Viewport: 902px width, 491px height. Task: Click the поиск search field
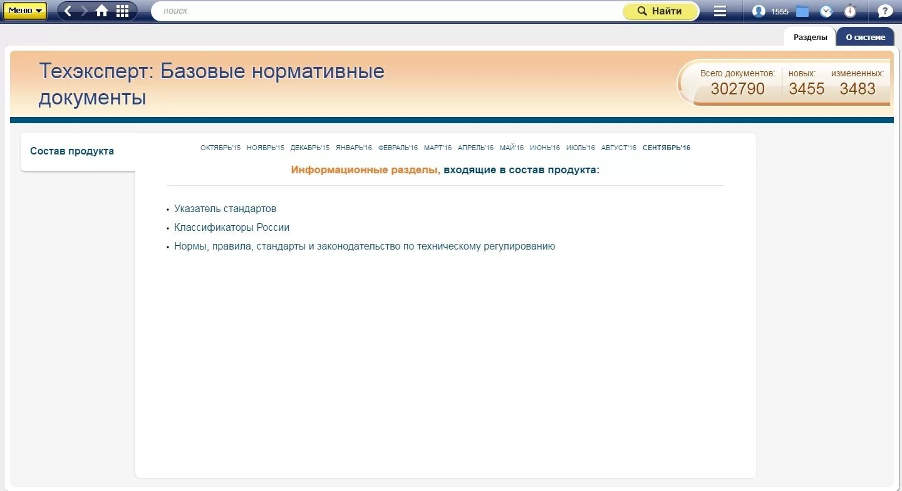coord(387,11)
